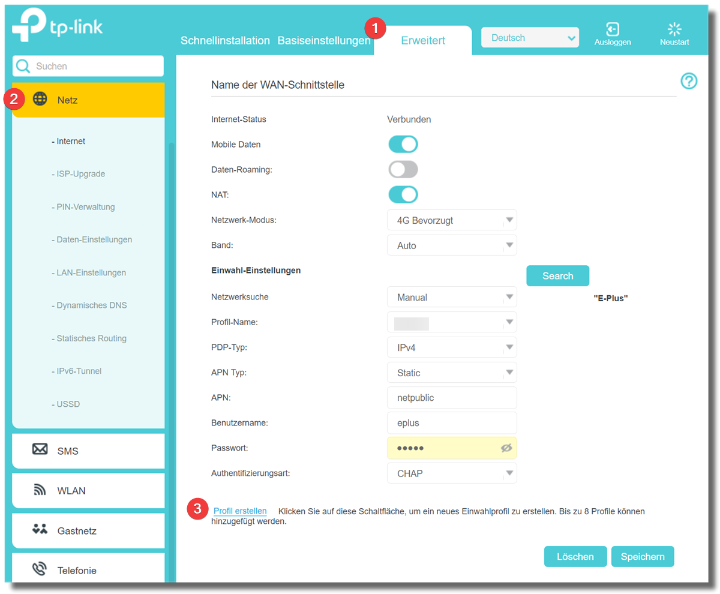Click the Ausloggen logout icon

(x=612, y=29)
